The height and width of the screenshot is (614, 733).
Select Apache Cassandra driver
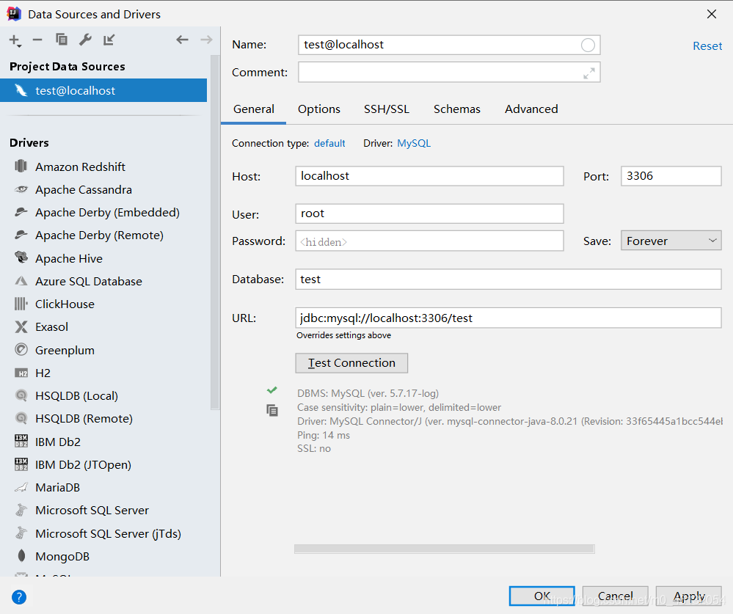[x=103, y=190]
